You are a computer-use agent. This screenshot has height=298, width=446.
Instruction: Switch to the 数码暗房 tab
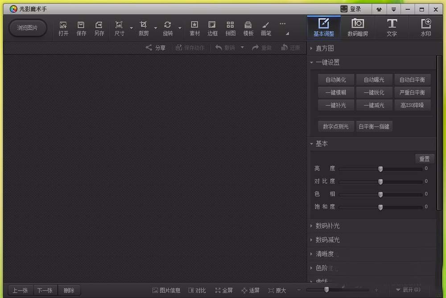[358, 28]
